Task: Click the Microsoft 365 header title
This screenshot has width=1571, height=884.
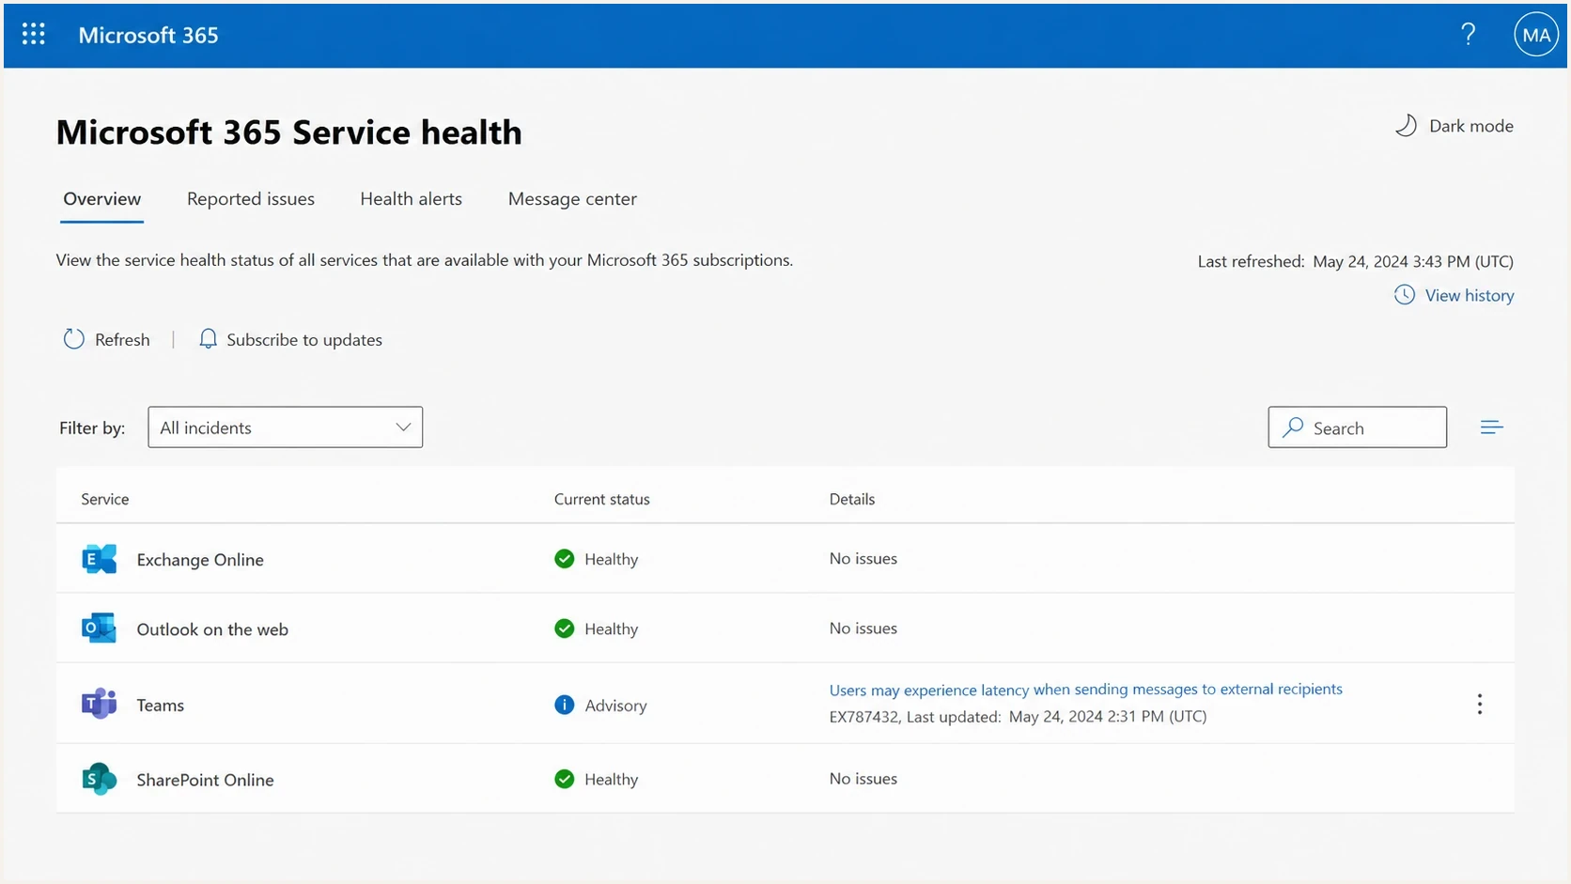Action: pyautogui.click(x=148, y=35)
